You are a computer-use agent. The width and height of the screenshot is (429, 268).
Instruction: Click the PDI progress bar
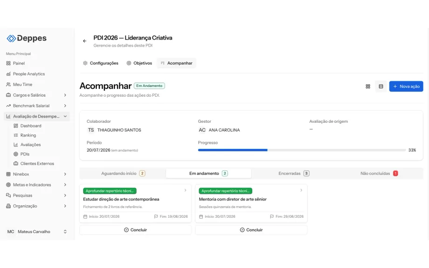[302, 150]
